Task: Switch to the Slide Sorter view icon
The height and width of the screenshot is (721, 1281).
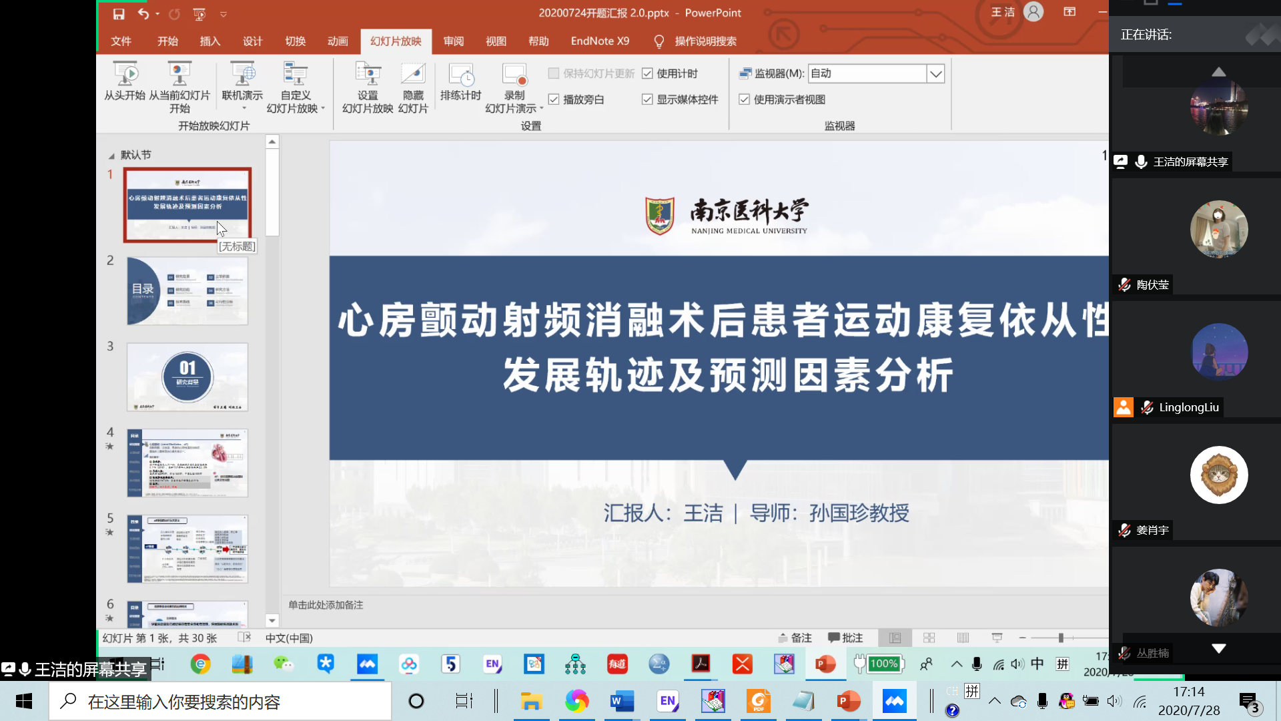Action: click(x=929, y=638)
